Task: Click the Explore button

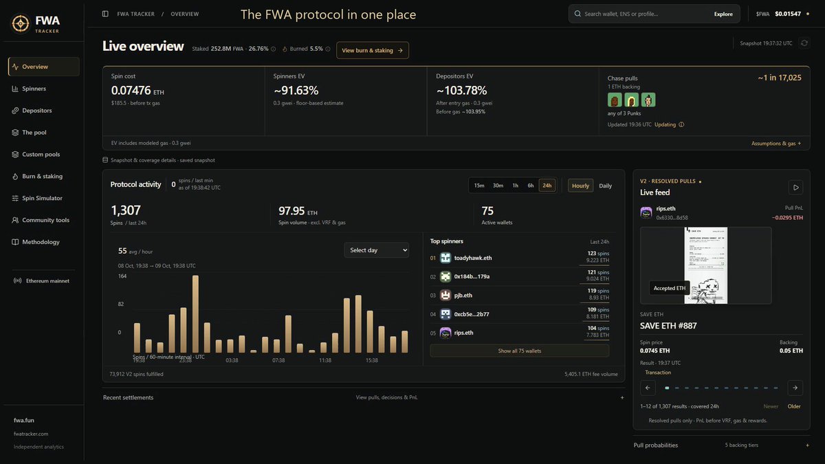Action: (723, 14)
